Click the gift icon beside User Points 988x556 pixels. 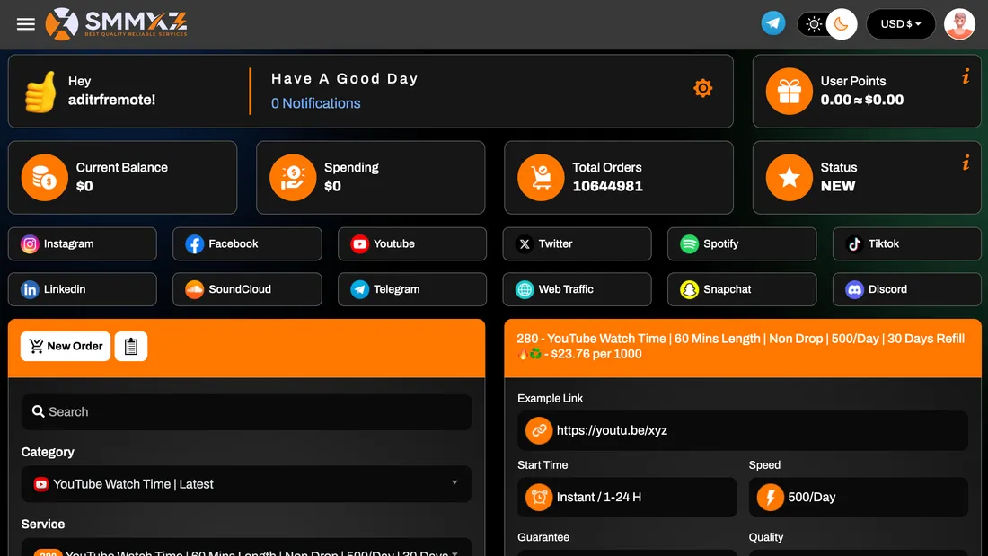[789, 91]
